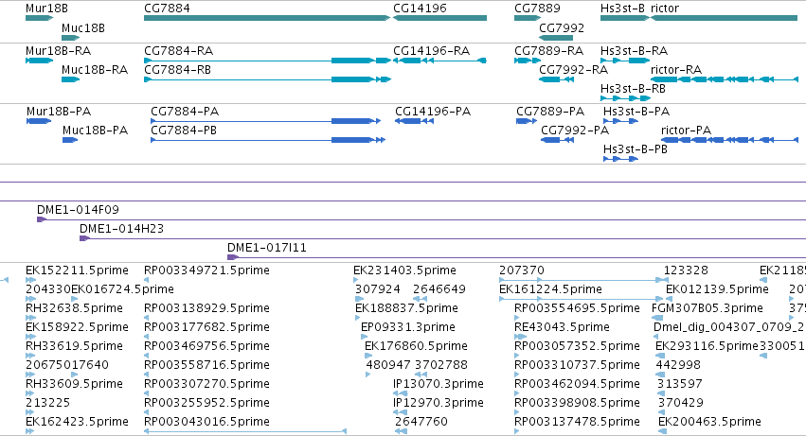Click transcript label CG7884-RB
The image size is (806, 436).
click(177, 70)
